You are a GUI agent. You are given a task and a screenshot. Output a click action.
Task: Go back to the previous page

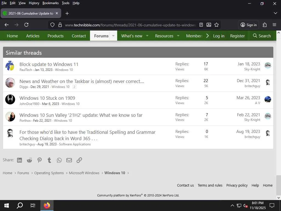pos(7,25)
